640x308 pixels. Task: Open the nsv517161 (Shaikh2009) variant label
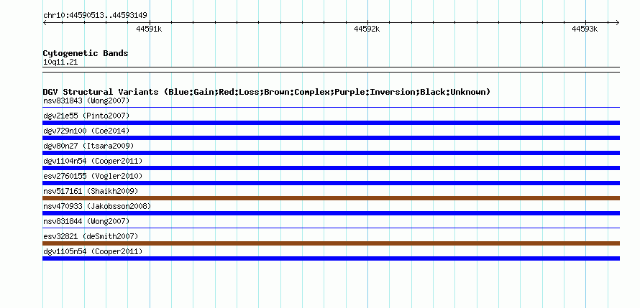(x=91, y=191)
